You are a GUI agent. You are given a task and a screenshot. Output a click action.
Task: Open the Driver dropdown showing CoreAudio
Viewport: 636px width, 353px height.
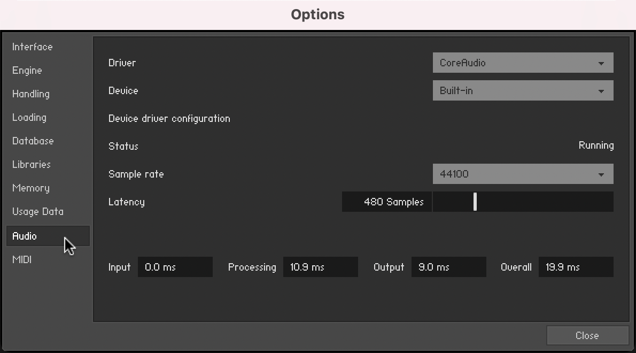[522, 63]
